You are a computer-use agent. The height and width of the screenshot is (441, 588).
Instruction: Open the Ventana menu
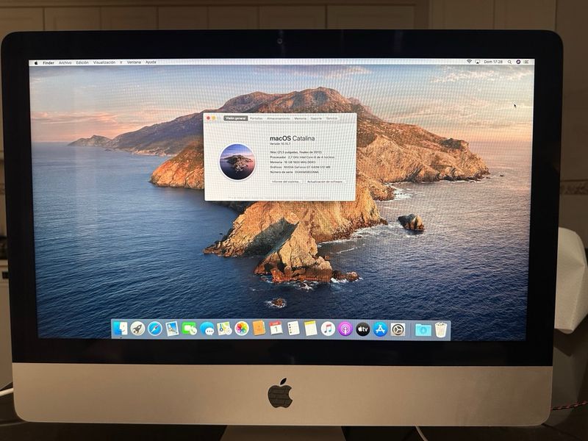(134, 62)
